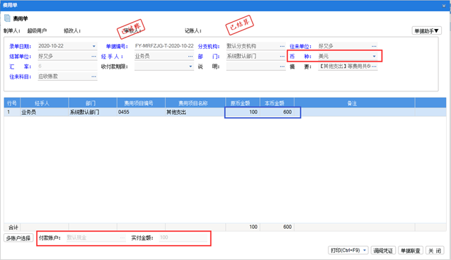Expand the 录单日期 date dropdown
The width and height of the screenshot is (451, 260).
point(93,46)
